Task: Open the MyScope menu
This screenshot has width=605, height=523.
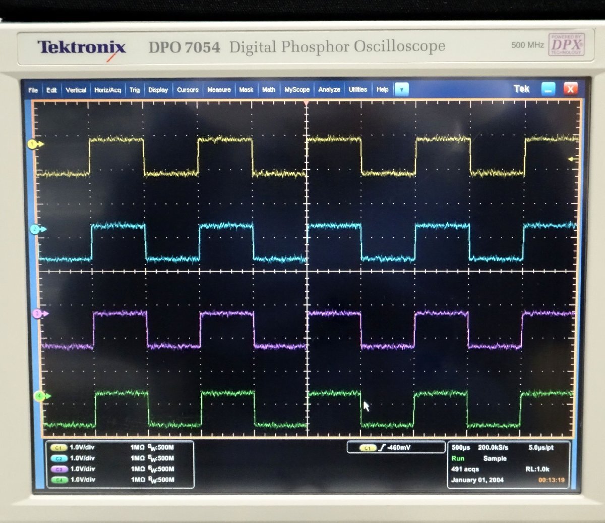Action: coord(297,90)
